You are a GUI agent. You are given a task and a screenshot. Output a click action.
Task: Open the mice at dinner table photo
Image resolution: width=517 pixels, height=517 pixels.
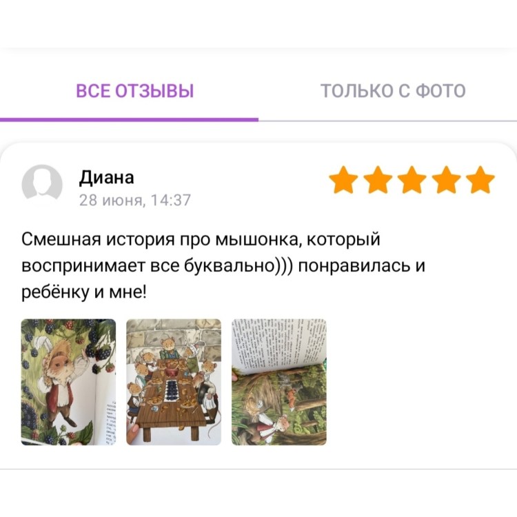point(174,382)
